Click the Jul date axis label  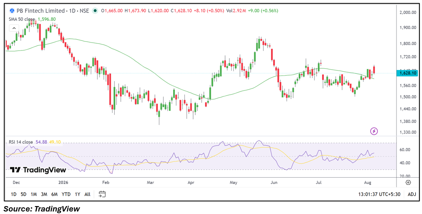click(319, 183)
